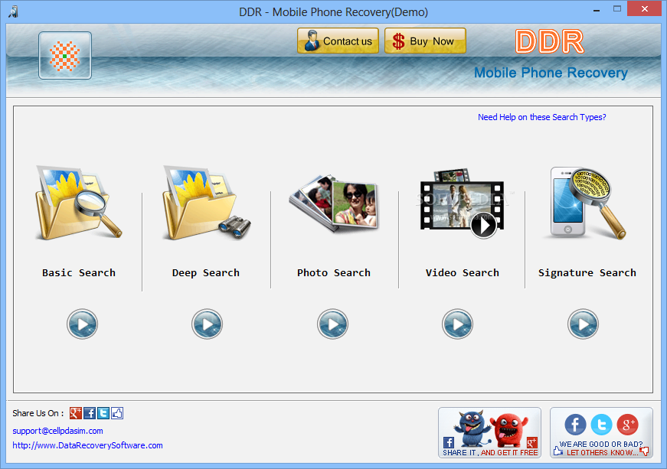Run Video Search via its play button
The image size is (667, 469).
pyautogui.click(x=457, y=324)
